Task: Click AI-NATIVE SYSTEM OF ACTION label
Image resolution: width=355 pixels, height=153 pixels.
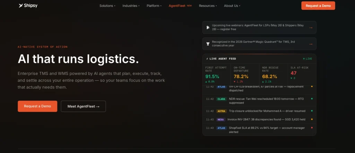Action: tap(43, 47)
